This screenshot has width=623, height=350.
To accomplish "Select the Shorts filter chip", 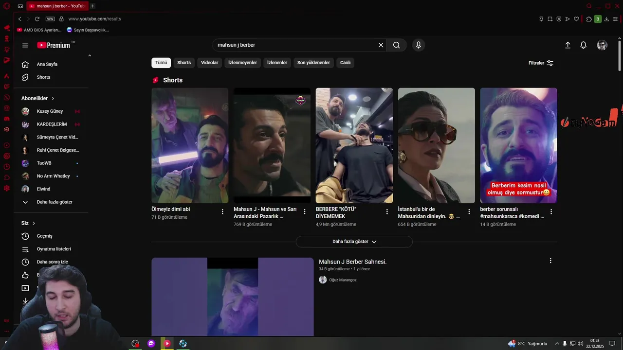I will tap(184, 63).
